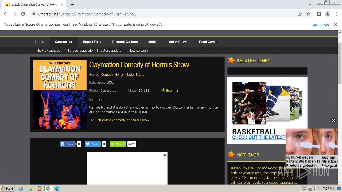Screen dimensions: 342x192
Task: Open the Learn more link
Action: pyautogui.click(x=321, y=24)
